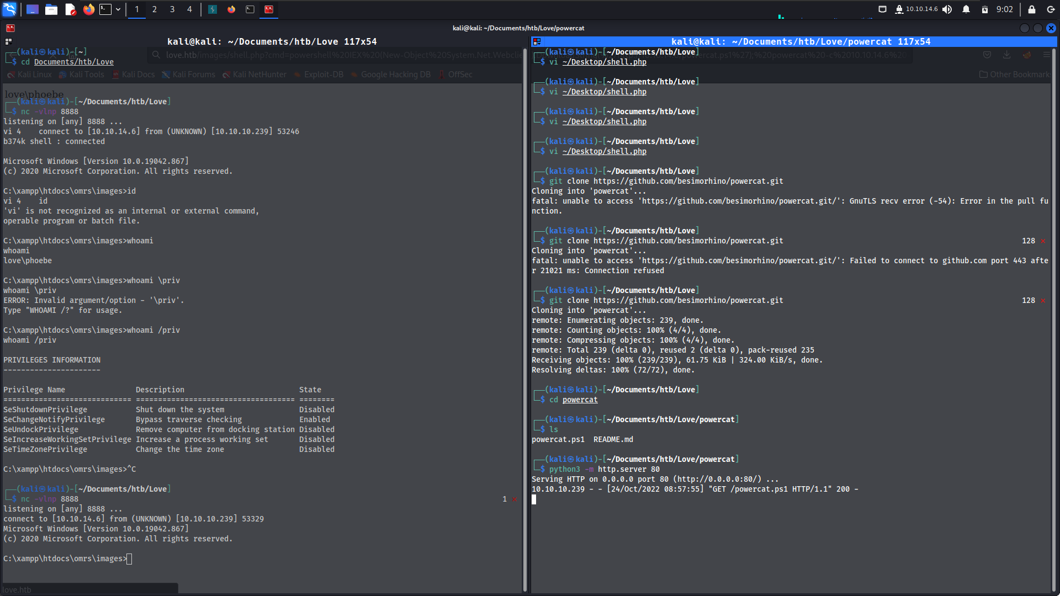Click the 'PRIVILEGES INFORMATION' heading
1060x596 pixels.
(x=52, y=360)
